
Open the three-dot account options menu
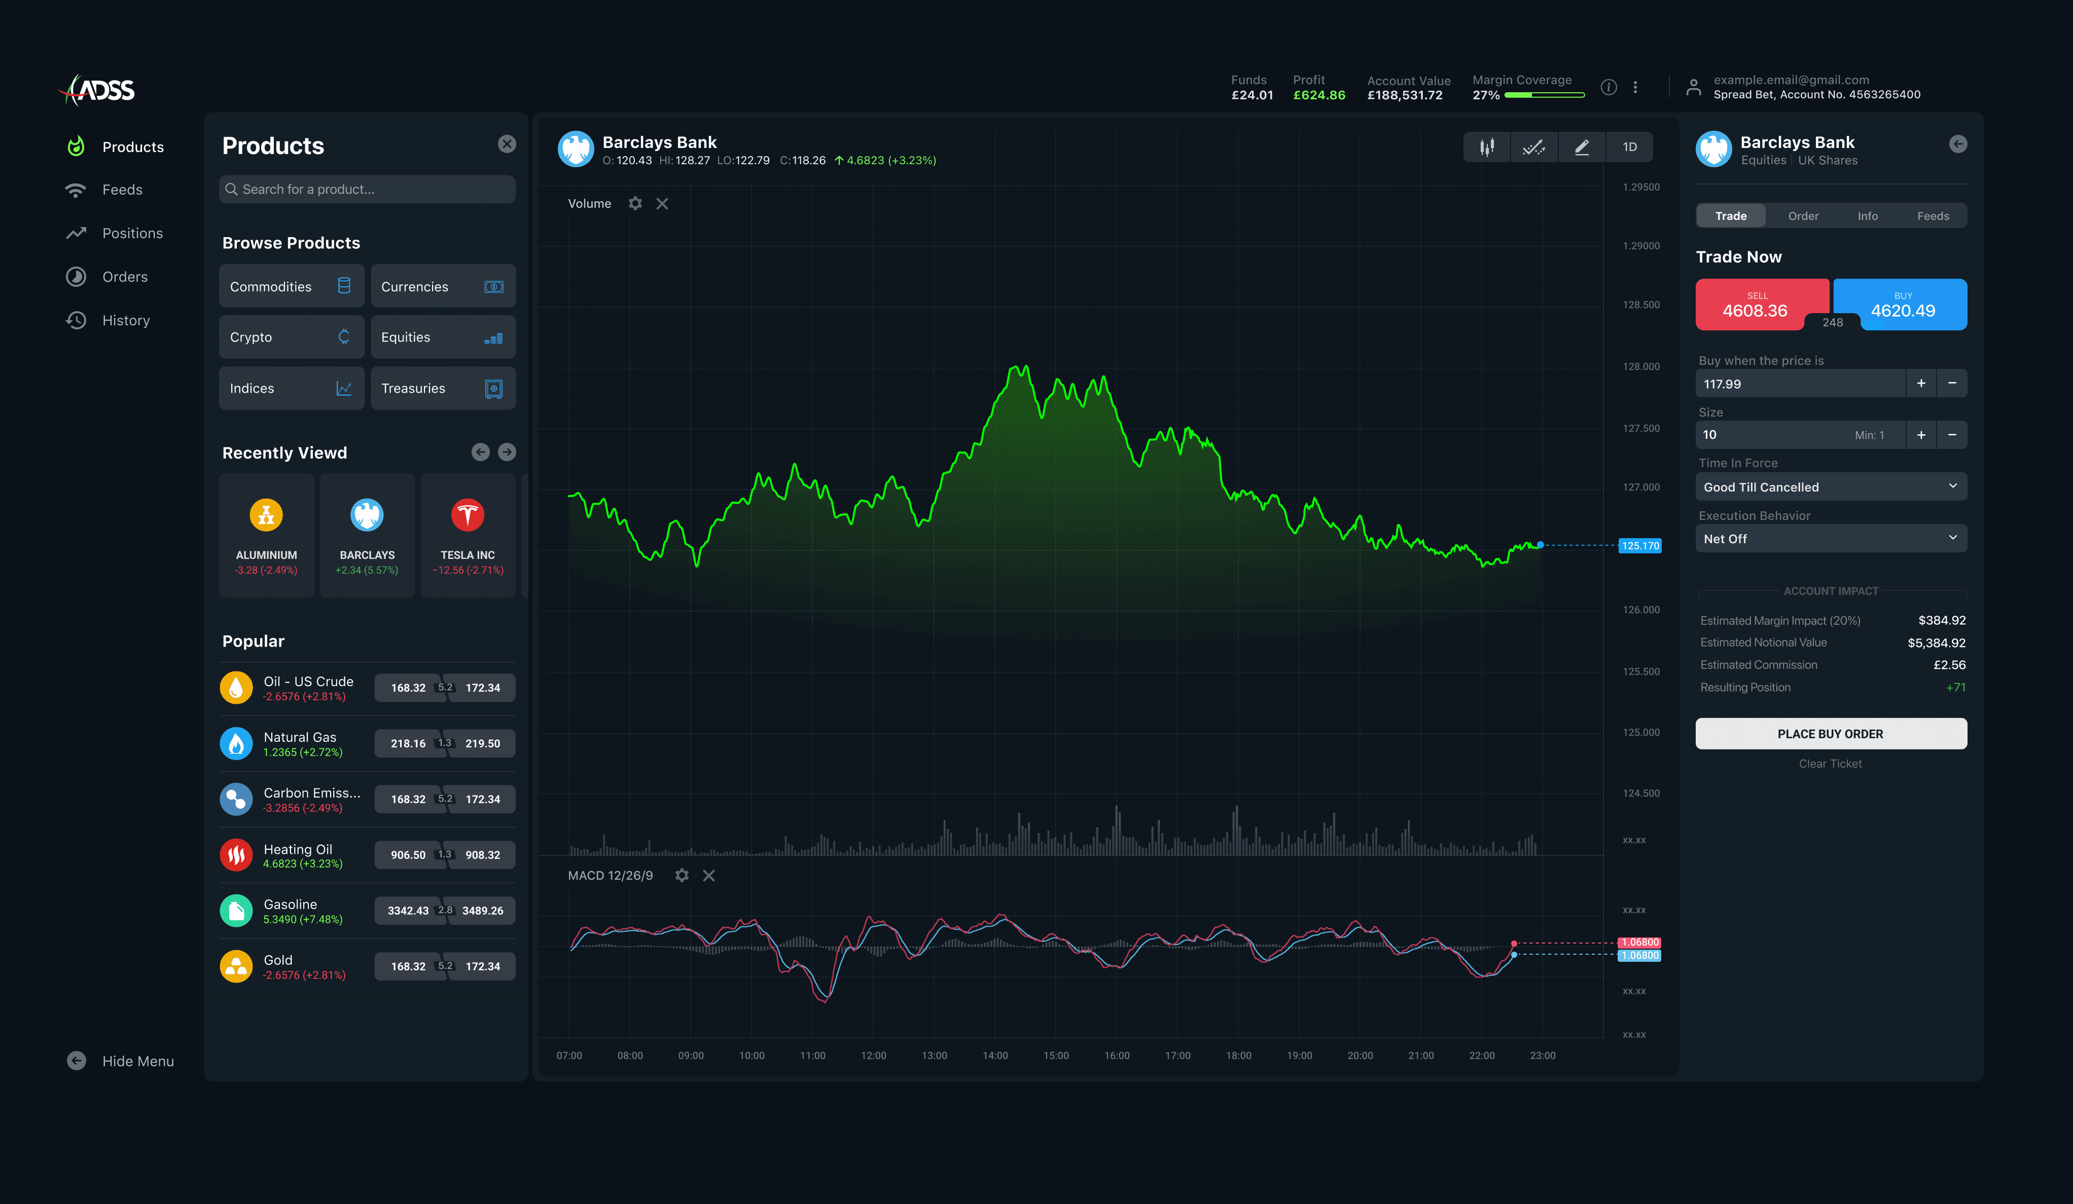(x=1635, y=87)
